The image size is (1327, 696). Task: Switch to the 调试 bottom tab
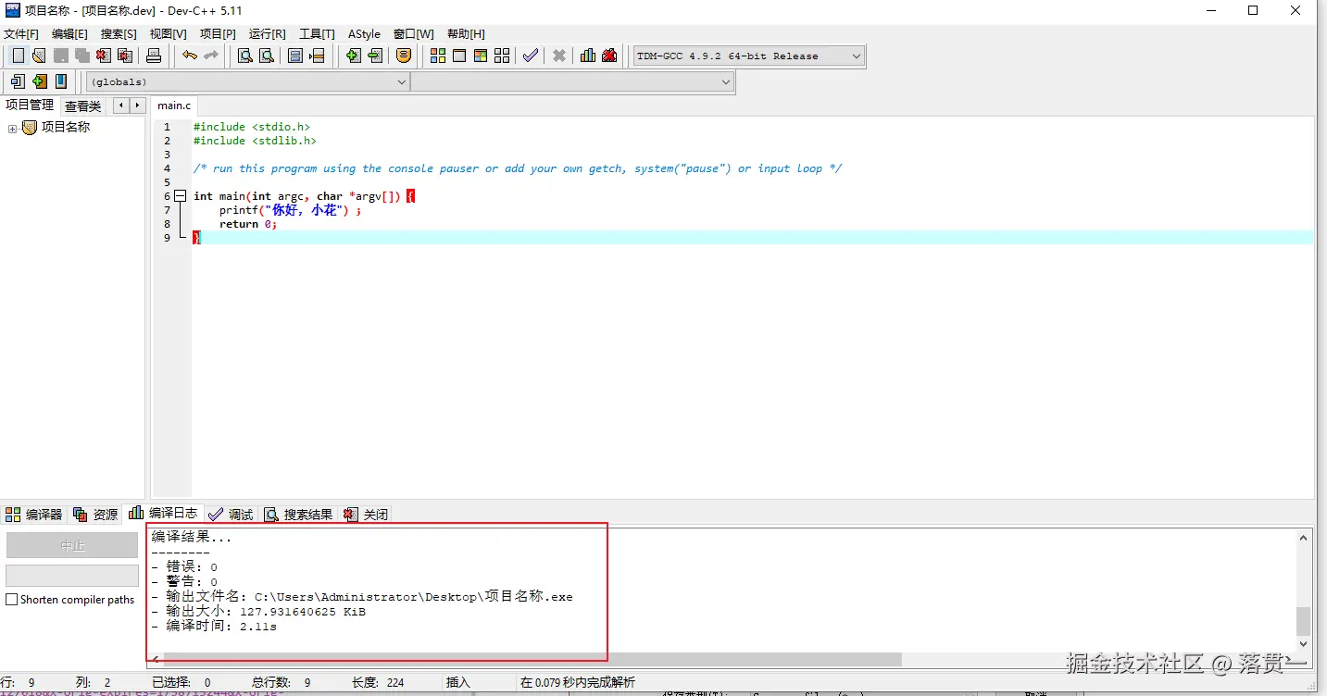pyautogui.click(x=231, y=515)
